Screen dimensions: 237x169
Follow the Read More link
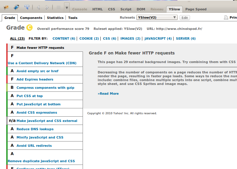108,94
